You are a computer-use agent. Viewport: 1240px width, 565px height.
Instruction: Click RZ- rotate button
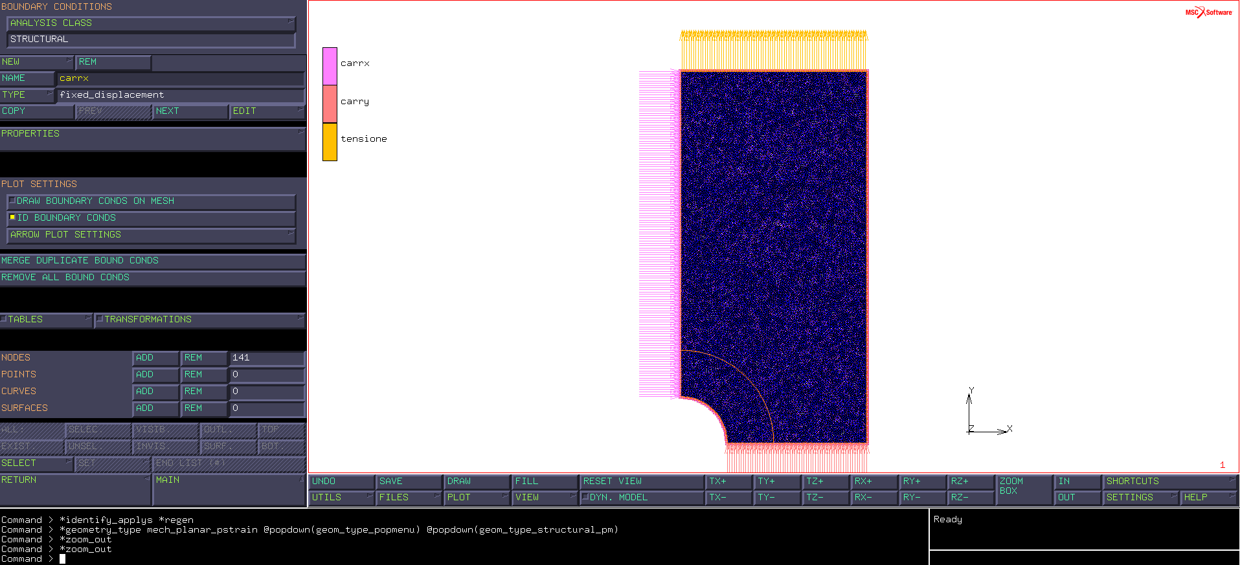pos(971,498)
